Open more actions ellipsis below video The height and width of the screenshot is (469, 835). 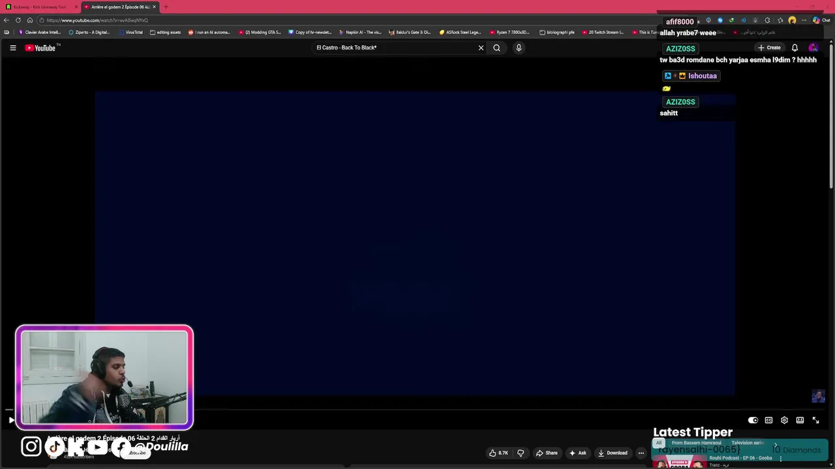[x=641, y=453]
